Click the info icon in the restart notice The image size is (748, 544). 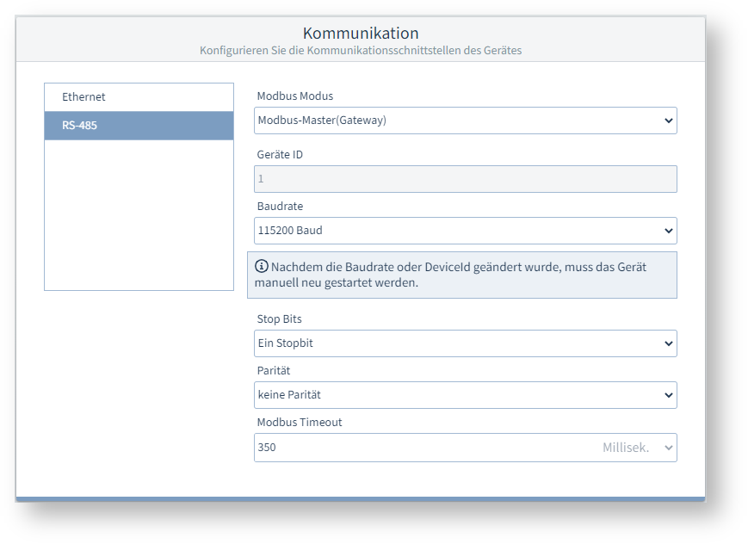(263, 267)
